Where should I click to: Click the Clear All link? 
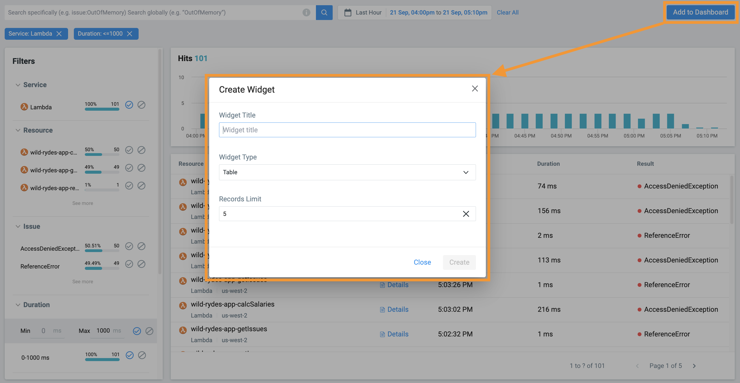pyautogui.click(x=507, y=12)
